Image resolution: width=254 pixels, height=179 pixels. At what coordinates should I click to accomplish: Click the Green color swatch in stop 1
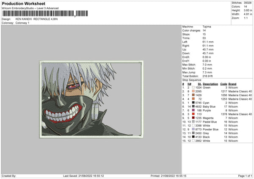[193, 87]
